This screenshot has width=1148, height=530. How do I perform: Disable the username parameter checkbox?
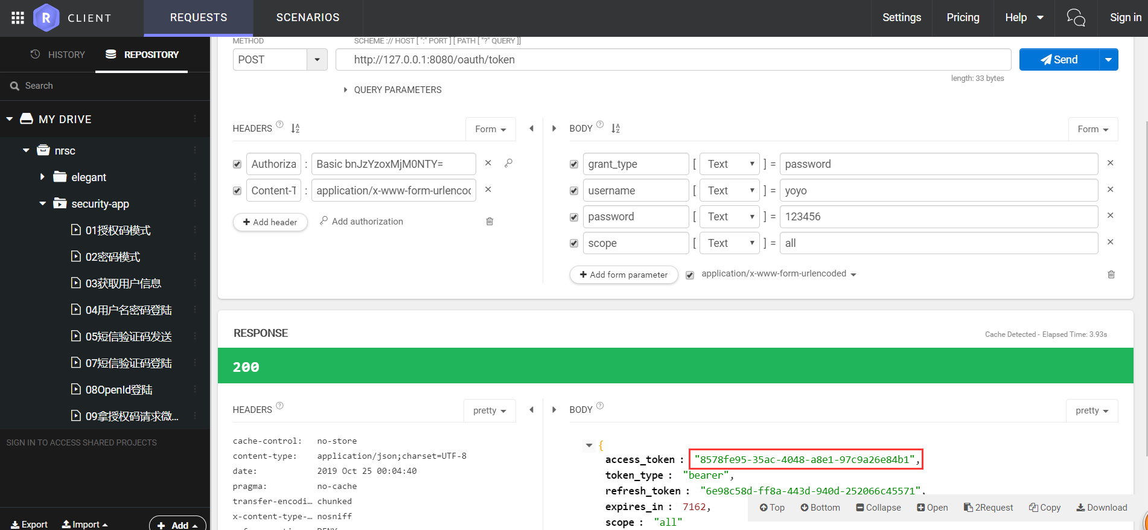[574, 191]
